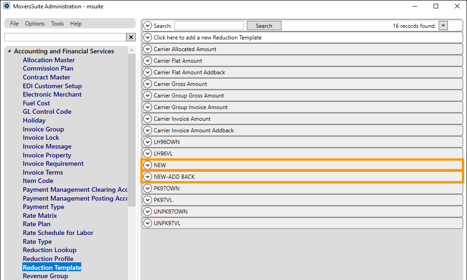Click the MoversSuite application icon in title bar

pos(6,6)
